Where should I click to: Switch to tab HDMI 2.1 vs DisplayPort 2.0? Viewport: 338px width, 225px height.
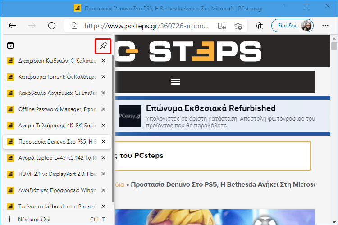tap(57, 174)
